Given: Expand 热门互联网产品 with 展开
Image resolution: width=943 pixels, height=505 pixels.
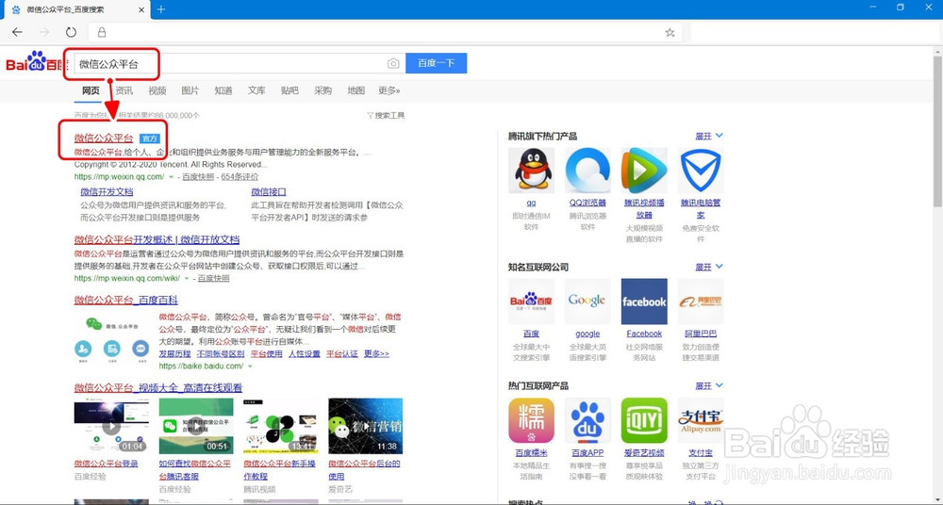Looking at the screenshot, I should [x=709, y=386].
